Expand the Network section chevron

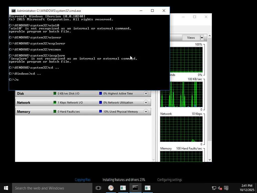[x=146, y=103]
